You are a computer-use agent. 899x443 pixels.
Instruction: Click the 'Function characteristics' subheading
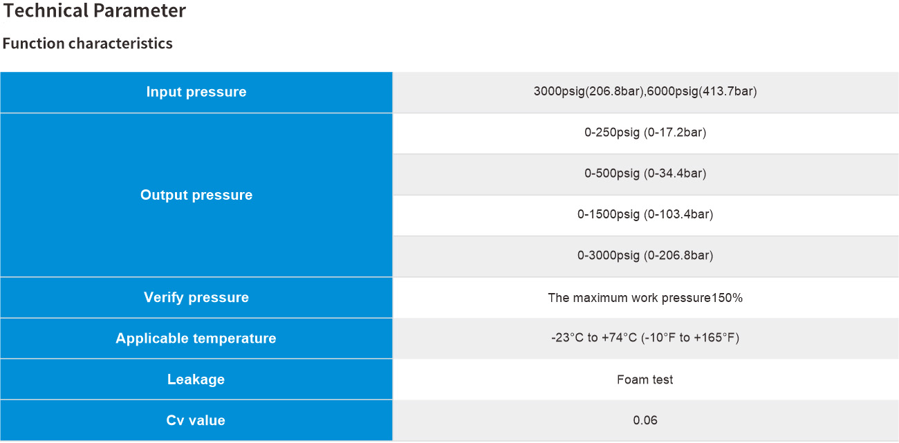click(x=88, y=44)
